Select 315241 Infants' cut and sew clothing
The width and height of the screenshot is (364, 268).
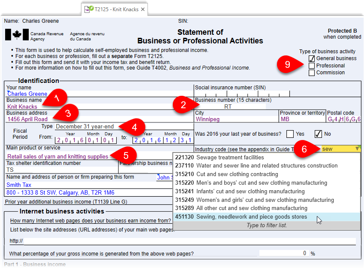(x=267, y=192)
